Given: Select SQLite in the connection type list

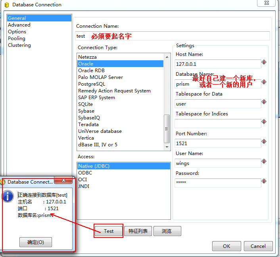Looking at the screenshot, I should [85, 104].
